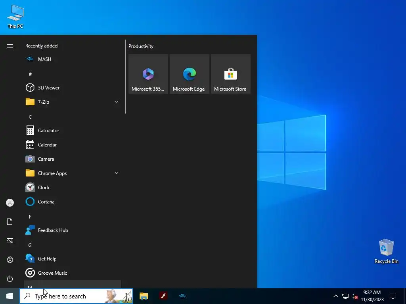Open Get Help app

point(73,259)
